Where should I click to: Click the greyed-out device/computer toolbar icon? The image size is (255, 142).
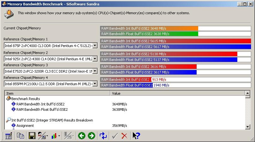[68, 136]
